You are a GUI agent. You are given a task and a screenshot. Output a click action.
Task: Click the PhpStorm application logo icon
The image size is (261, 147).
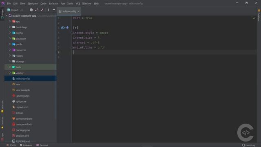[3, 3]
